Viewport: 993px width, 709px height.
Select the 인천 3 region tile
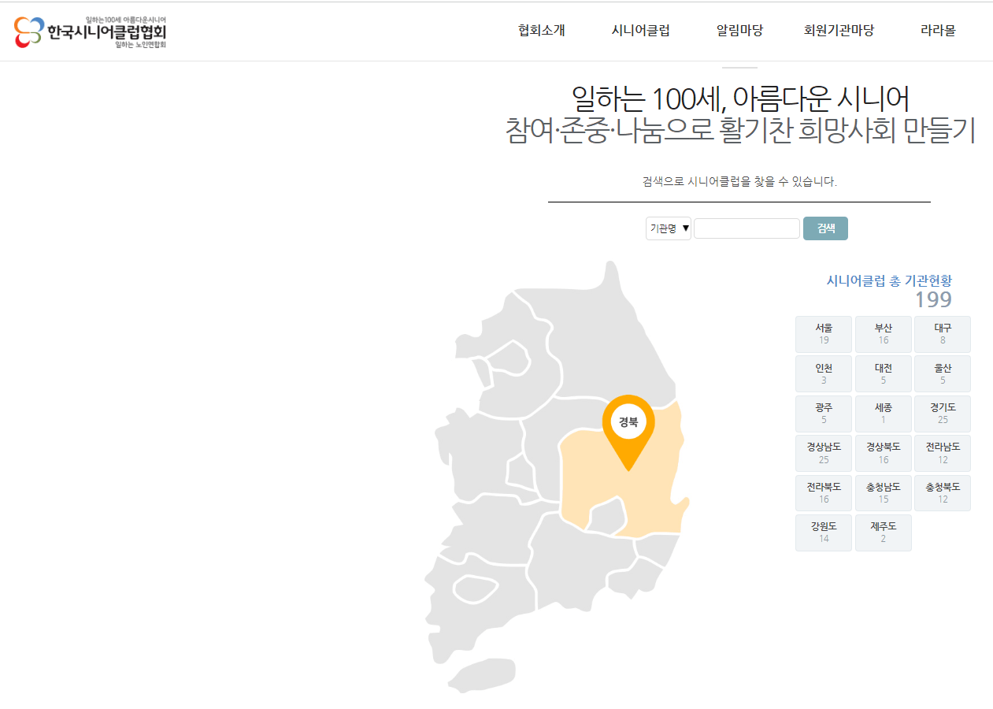(x=824, y=373)
